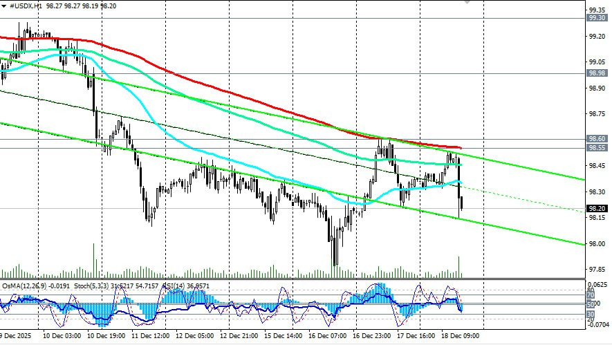Click the 98.30 price axis value
This screenshot has width=612, height=345.
point(597,192)
